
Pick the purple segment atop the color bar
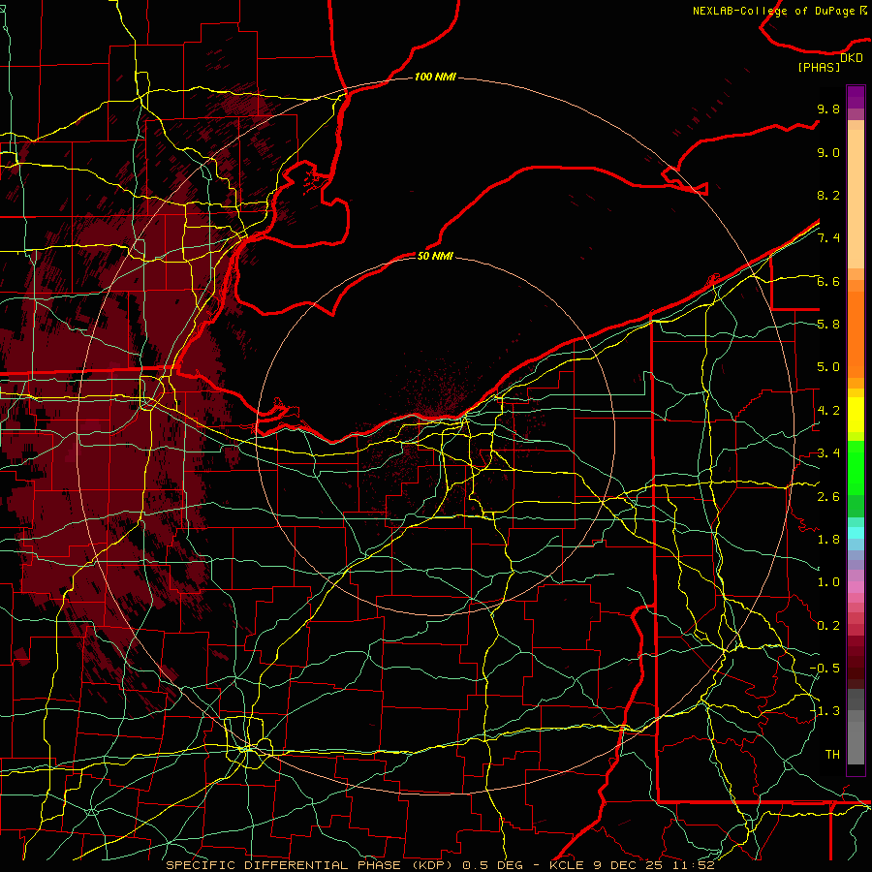tap(856, 97)
